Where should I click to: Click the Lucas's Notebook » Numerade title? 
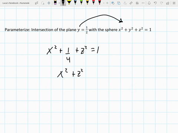(16, 3)
